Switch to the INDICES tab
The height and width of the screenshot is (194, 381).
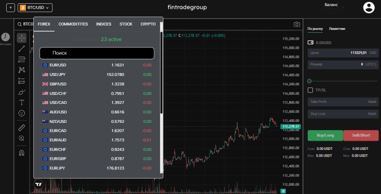point(103,24)
